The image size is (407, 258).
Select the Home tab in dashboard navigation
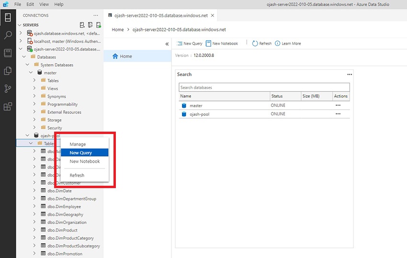point(137,56)
